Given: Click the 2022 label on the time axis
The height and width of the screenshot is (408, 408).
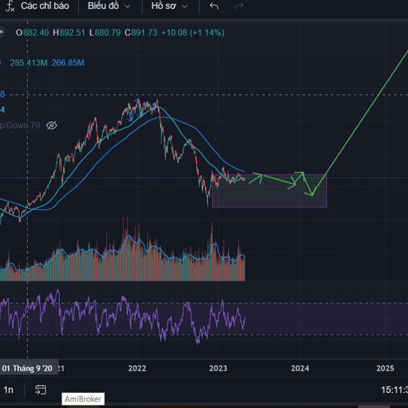Looking at the screenshot, I should 137,369.
